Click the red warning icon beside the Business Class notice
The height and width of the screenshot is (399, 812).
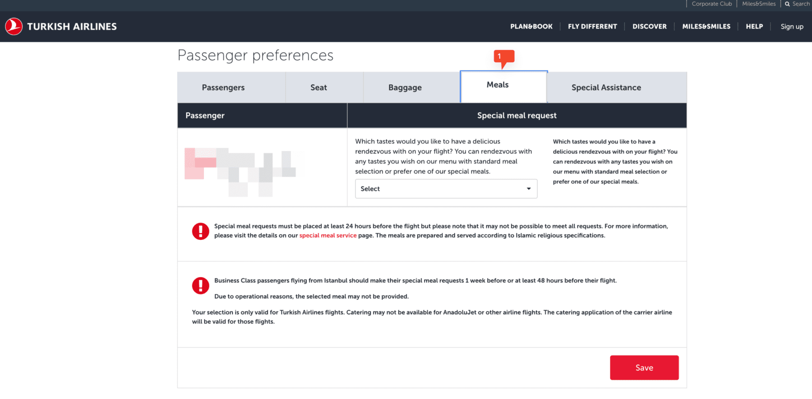point(200,285)
